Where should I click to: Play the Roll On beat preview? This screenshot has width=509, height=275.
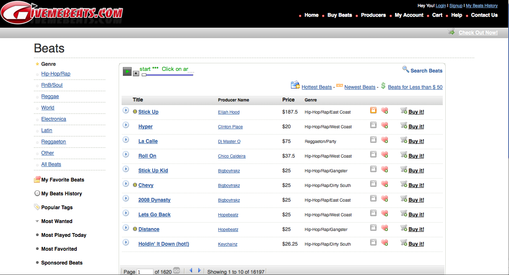pyautogui.click(x=125, y=154)
